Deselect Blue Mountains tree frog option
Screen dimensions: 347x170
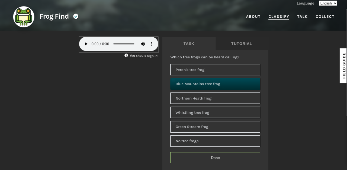pos(215,84)
